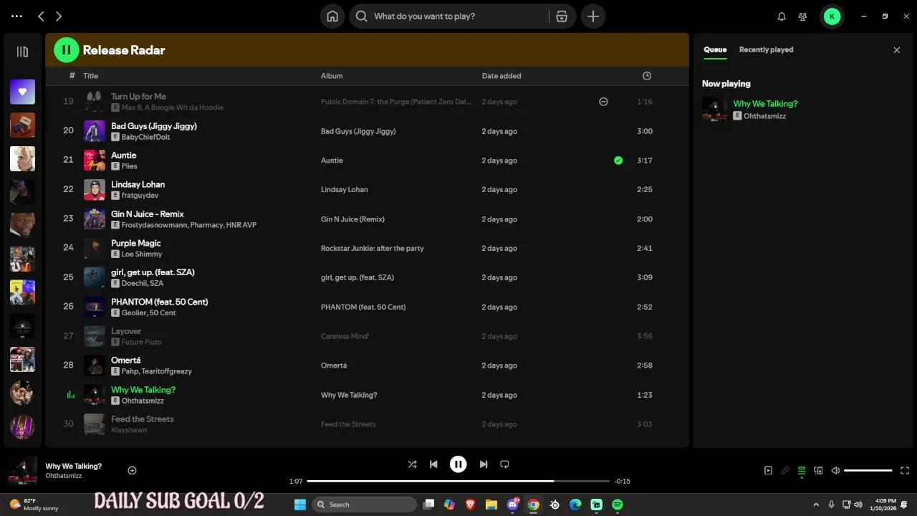Select the Bad Guys (Jiggy Jiggy) track title

pyautogui.click(x=154, y=126)
